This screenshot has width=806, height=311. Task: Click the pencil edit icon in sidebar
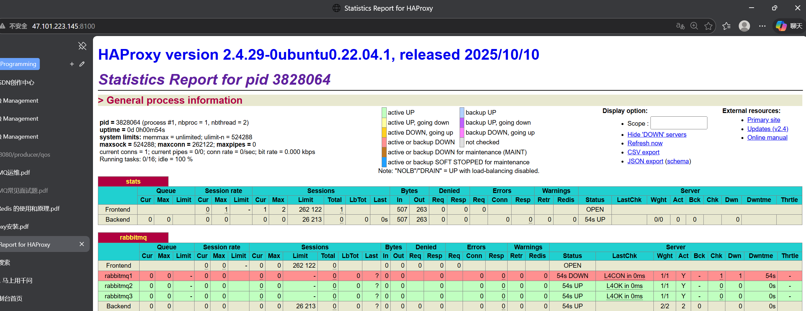click(82, 64)
